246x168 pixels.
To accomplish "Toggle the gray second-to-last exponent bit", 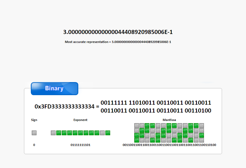I will [102, 133].
